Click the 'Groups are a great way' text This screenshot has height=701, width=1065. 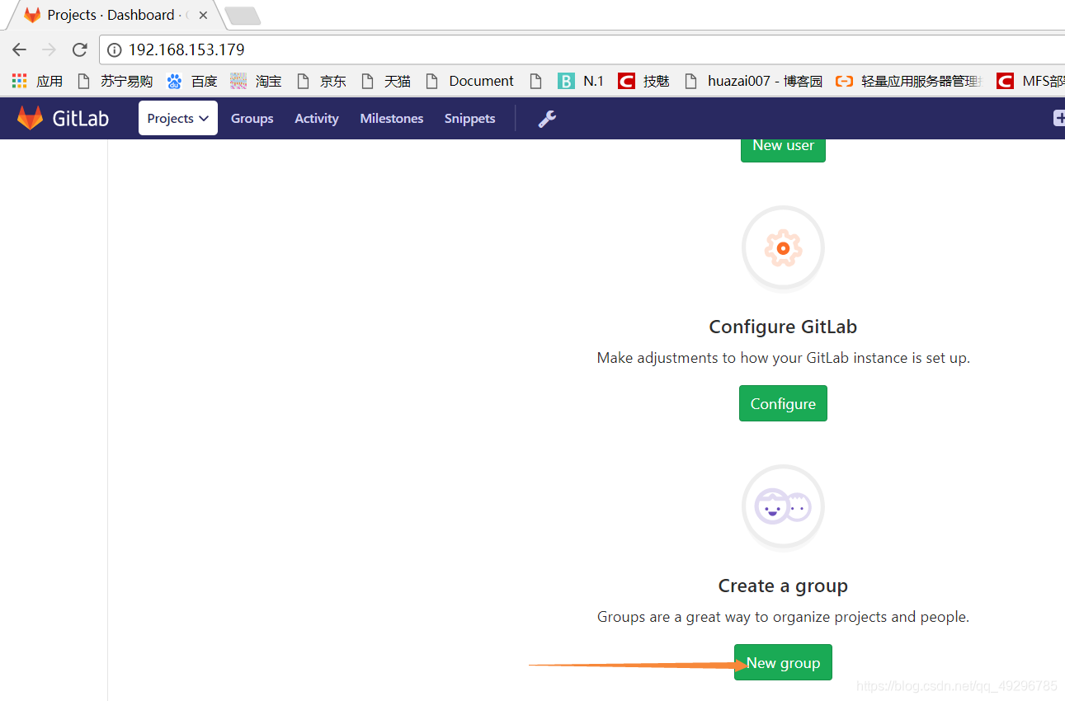(x=783, y=617)
